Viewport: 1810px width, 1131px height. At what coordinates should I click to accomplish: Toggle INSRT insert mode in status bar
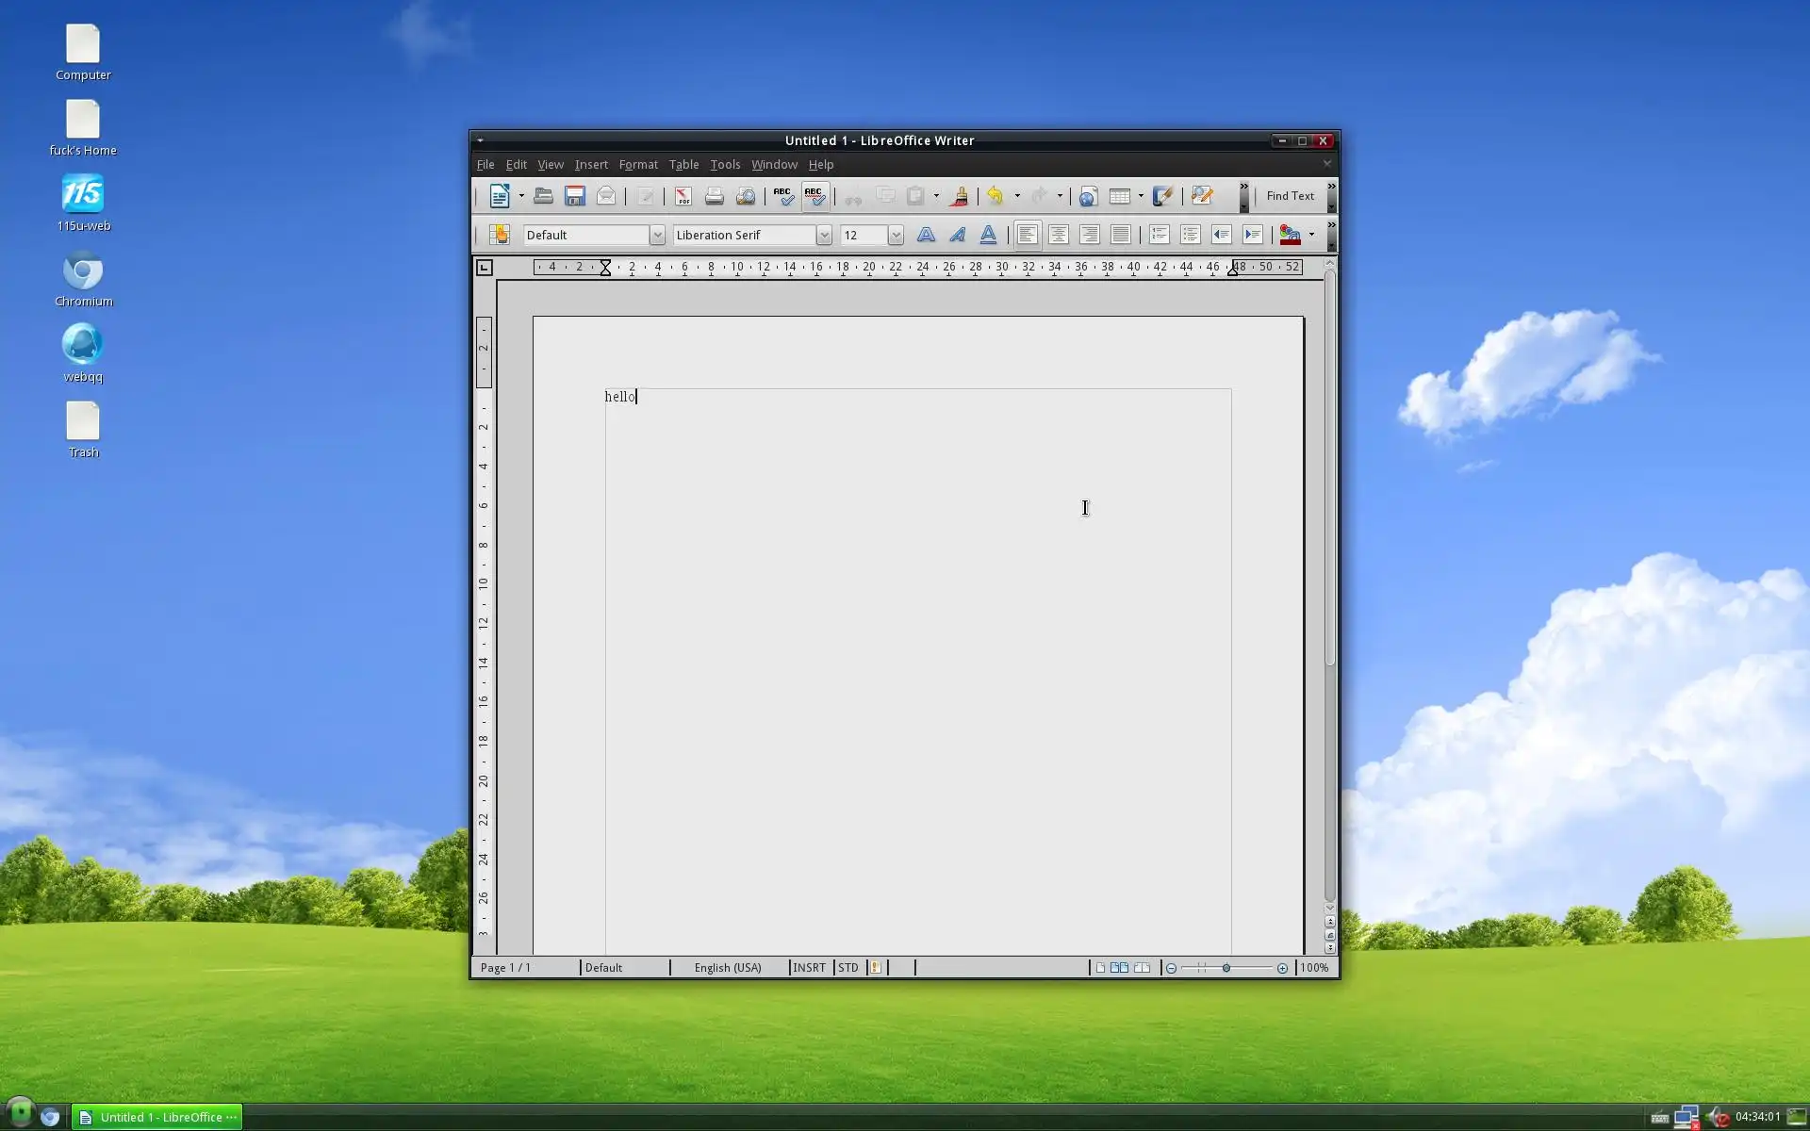point(809,968)
